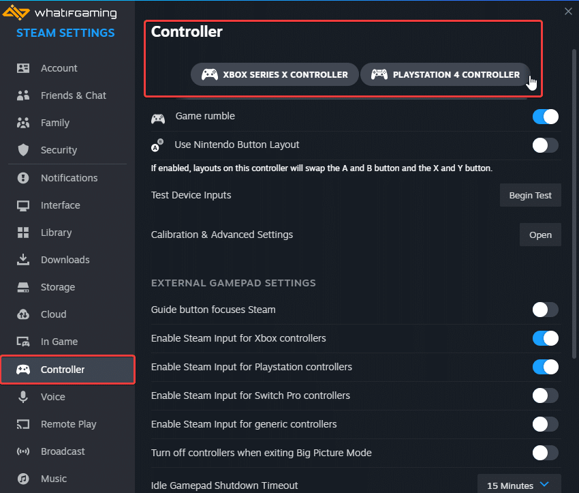Click the Broadcast signal icon

click(23, 451)
